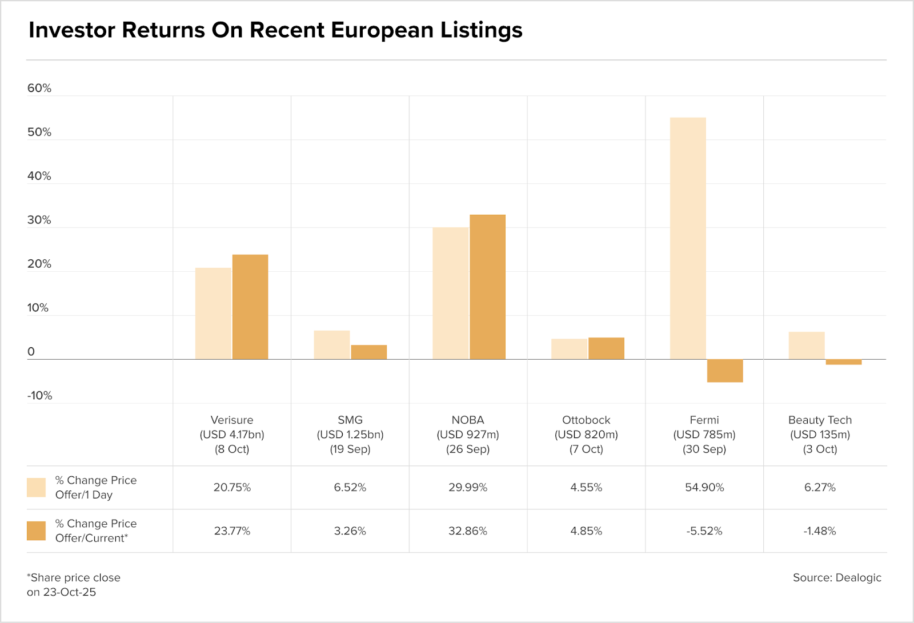Click Beauty Tech's negative current bar
Image resolution: width=914 pixels, height=623 pixels.
[843, 362]
